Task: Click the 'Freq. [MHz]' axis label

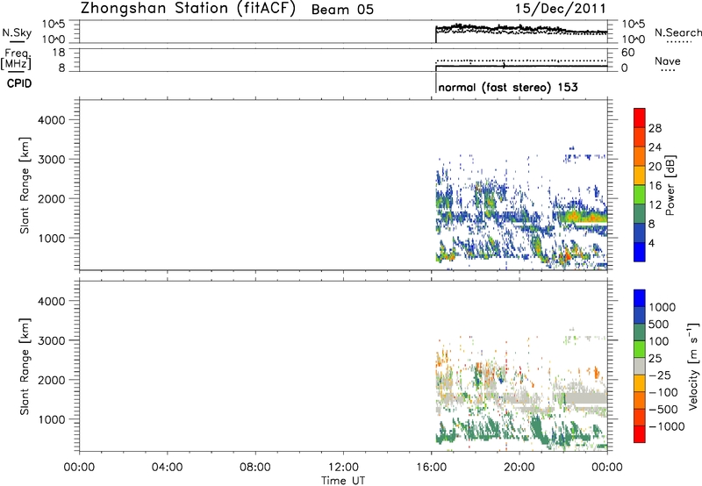Action: [x=16, y=60]
